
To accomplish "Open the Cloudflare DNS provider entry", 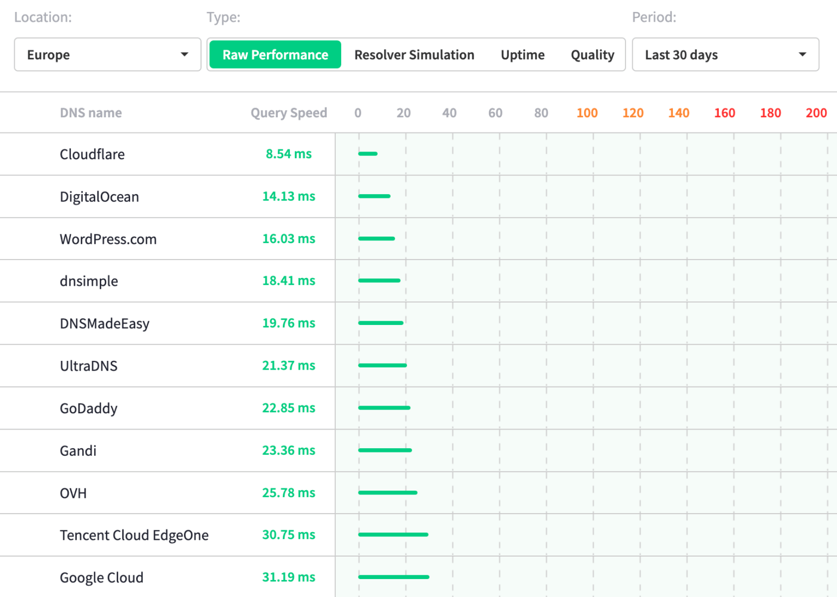I will [92, 154].
